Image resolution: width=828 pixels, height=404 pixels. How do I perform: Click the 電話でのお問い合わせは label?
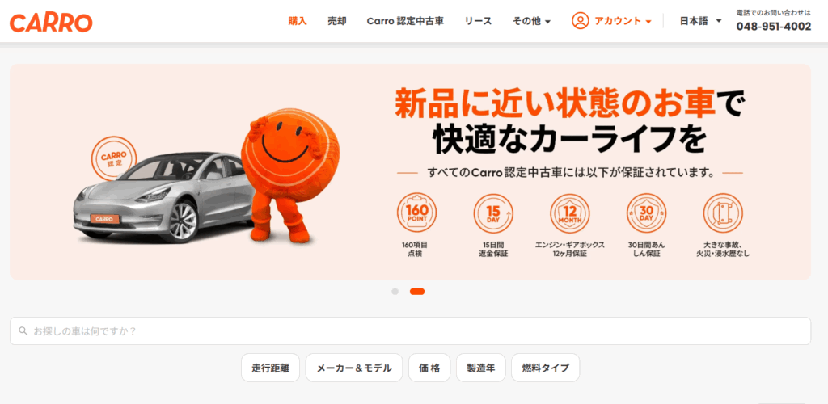[774, 12]
